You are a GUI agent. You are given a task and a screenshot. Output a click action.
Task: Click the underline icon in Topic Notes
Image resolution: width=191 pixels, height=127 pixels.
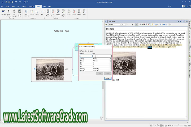(133, 25)
